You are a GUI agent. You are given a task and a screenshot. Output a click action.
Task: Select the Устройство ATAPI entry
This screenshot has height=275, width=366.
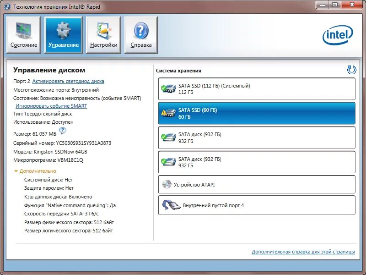pos(257,185)
